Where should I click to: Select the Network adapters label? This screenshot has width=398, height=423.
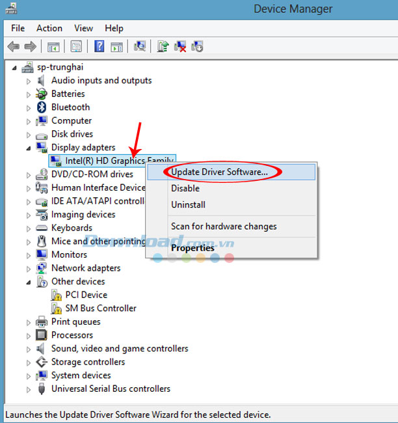pyautogui.click(x=86, y=268)
